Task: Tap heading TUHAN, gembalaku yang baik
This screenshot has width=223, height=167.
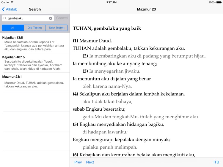Action: (107, 28)
